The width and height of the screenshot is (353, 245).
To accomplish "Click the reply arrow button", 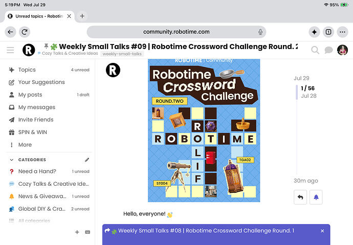I will (300, 197).
